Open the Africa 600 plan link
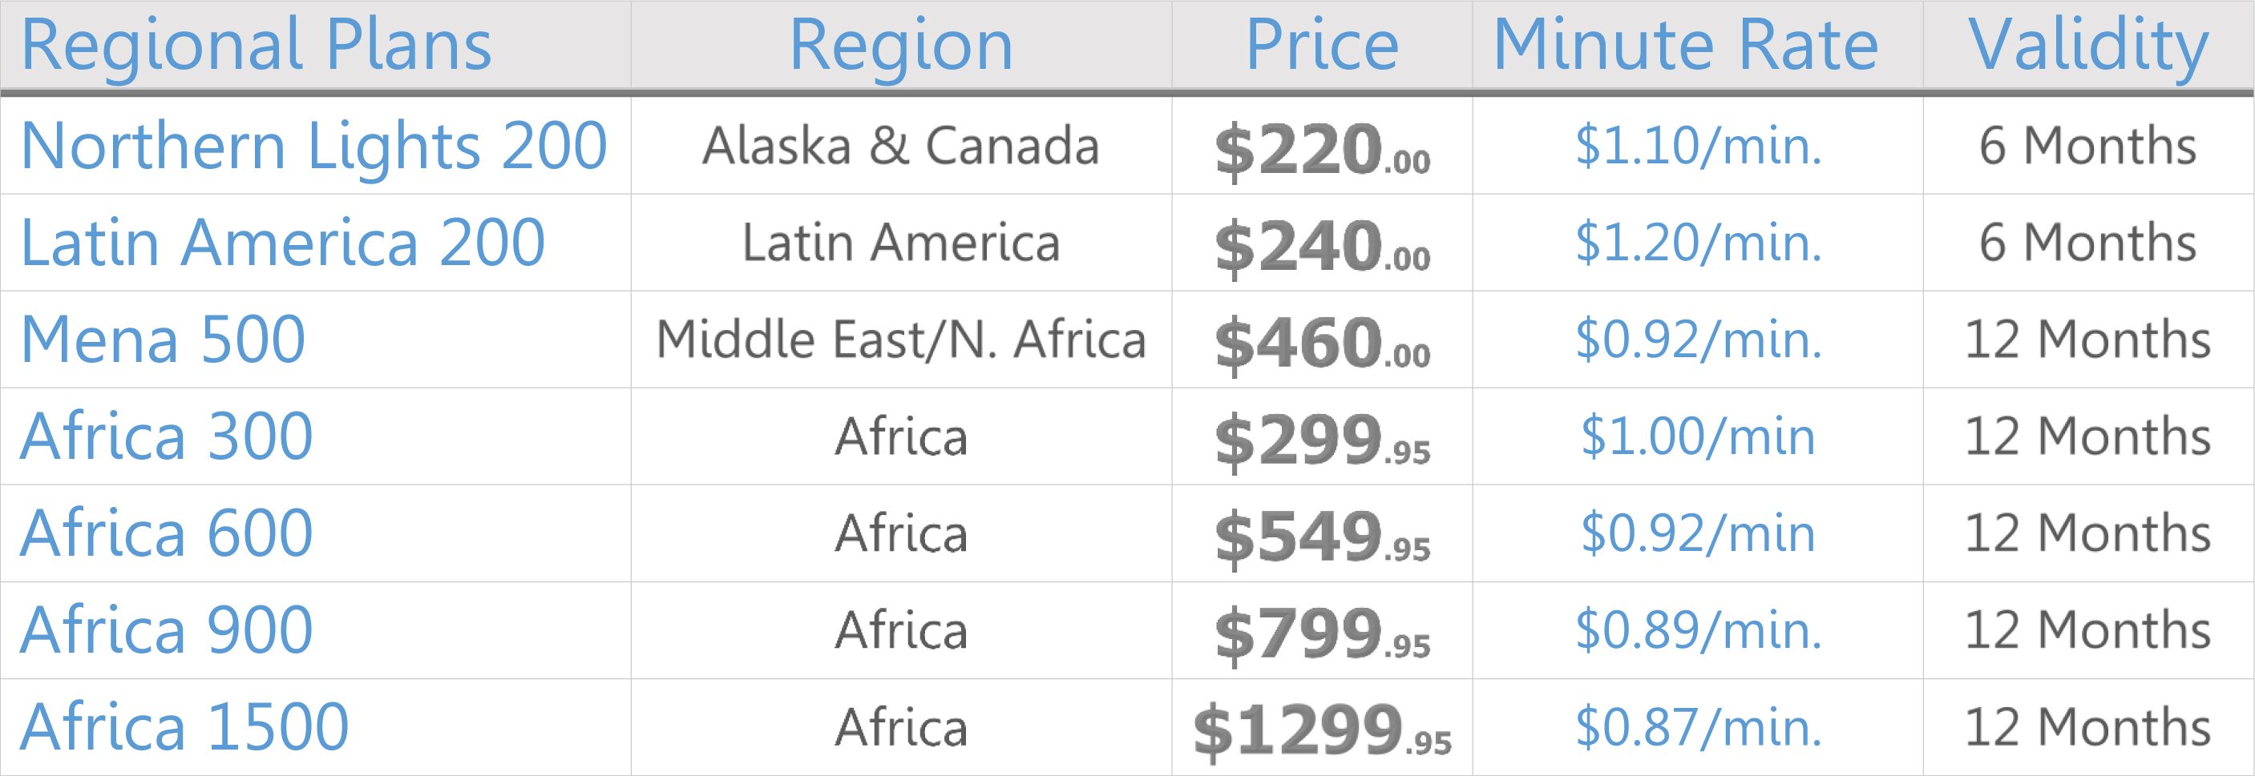The height and width of the screenshot is (776, 2255). [166, 533]
